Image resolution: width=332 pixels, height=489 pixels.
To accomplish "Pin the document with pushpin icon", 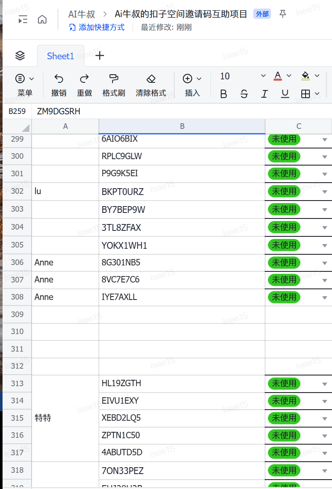I will coord(283,14).
